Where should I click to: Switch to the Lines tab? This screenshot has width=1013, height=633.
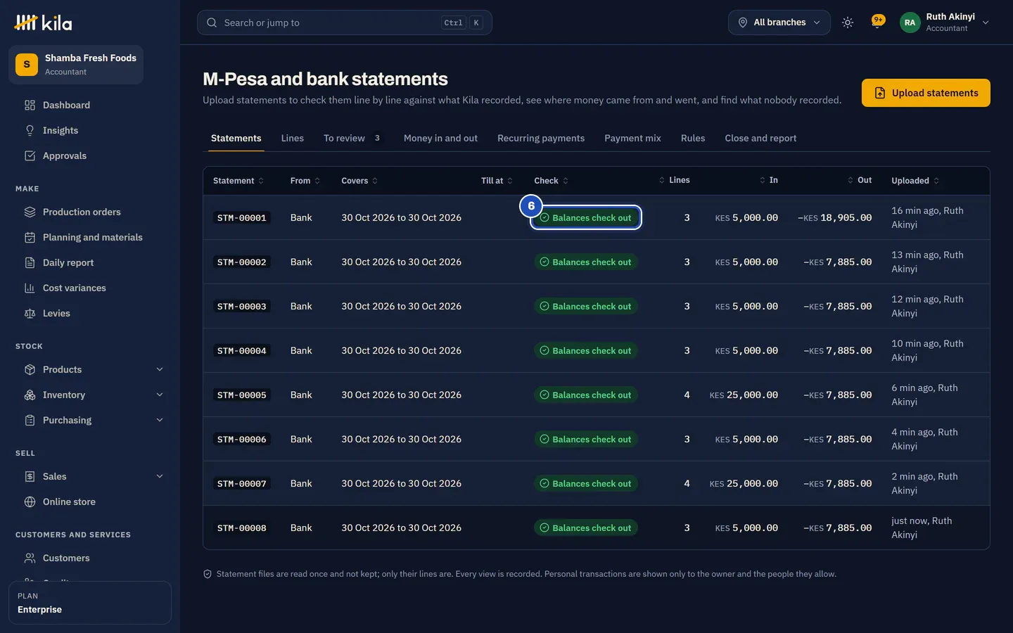(x=293, y=138)
